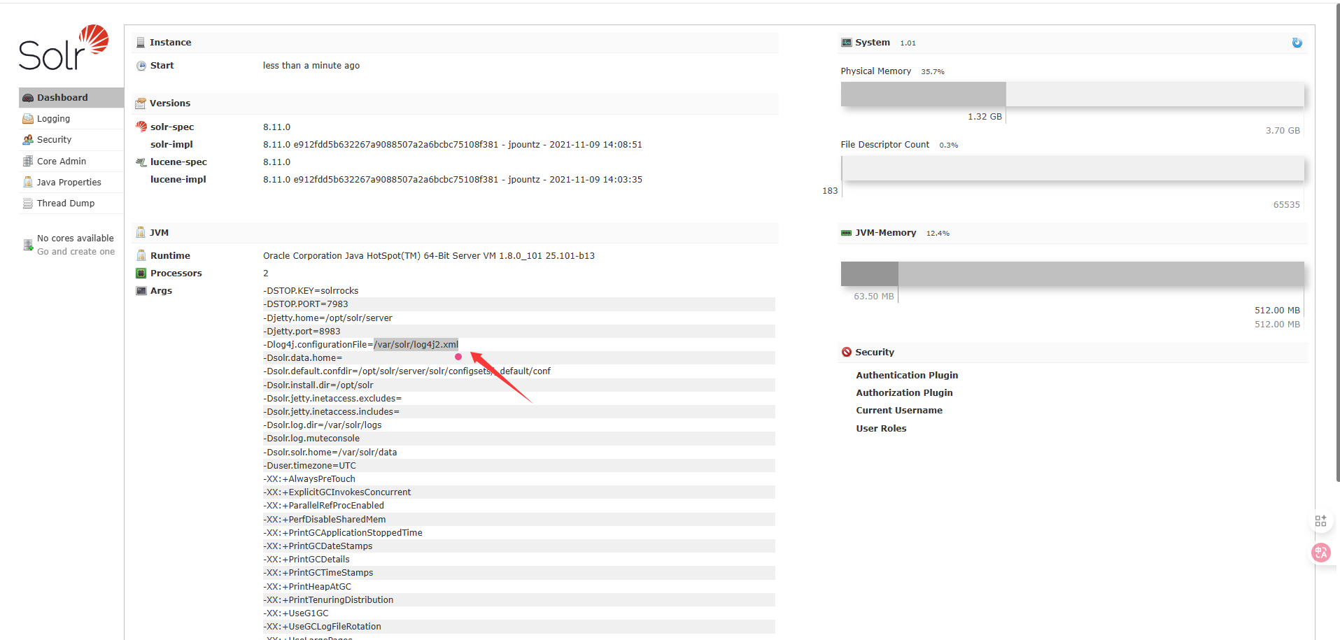The image size is (1340, 640).
Task: Click the 'No cores available' link
Action: (75, 239)
